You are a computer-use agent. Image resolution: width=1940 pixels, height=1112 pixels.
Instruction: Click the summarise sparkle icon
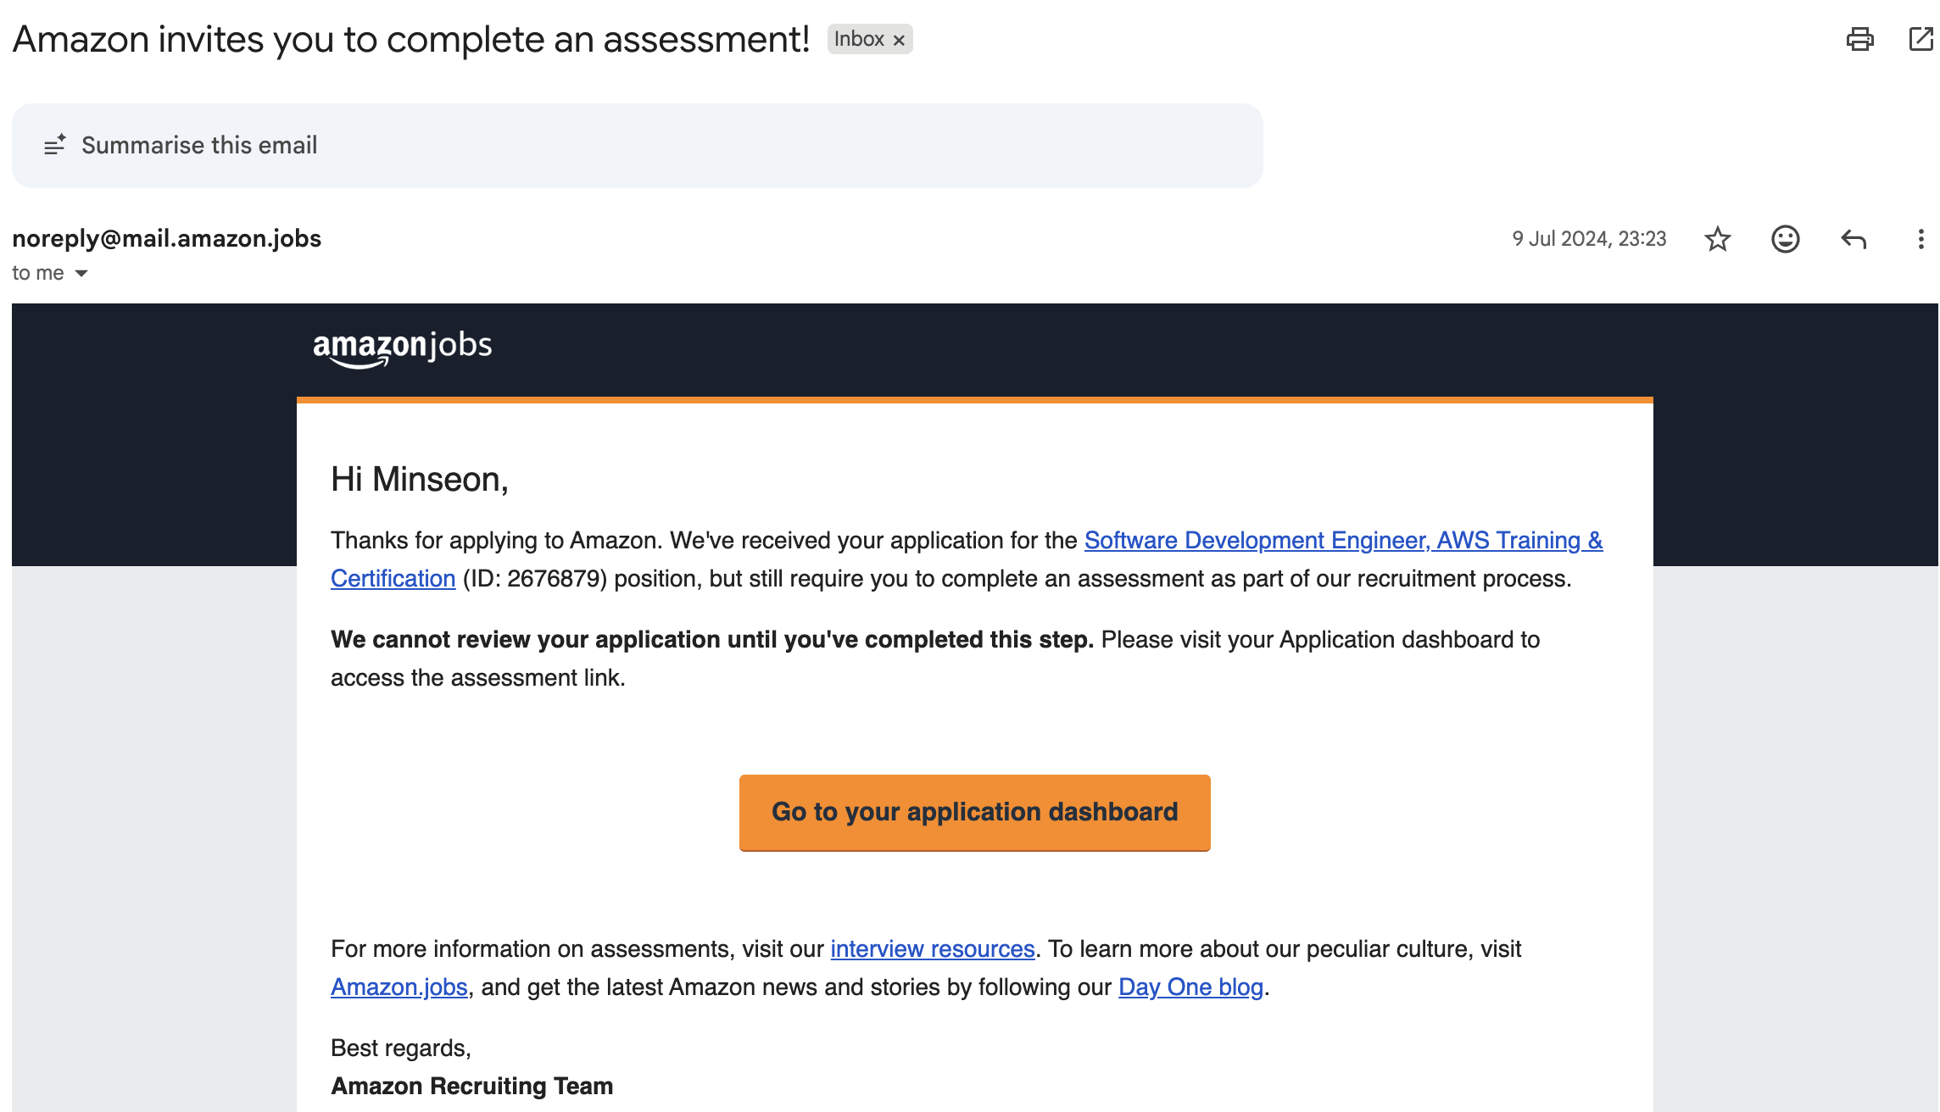[55, 145]
